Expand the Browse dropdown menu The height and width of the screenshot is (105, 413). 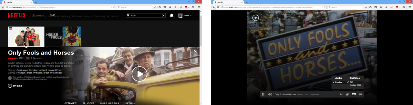coord(38,15)
